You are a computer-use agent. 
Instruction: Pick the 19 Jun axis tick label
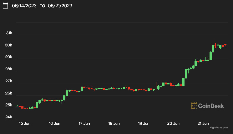[144, 124]
